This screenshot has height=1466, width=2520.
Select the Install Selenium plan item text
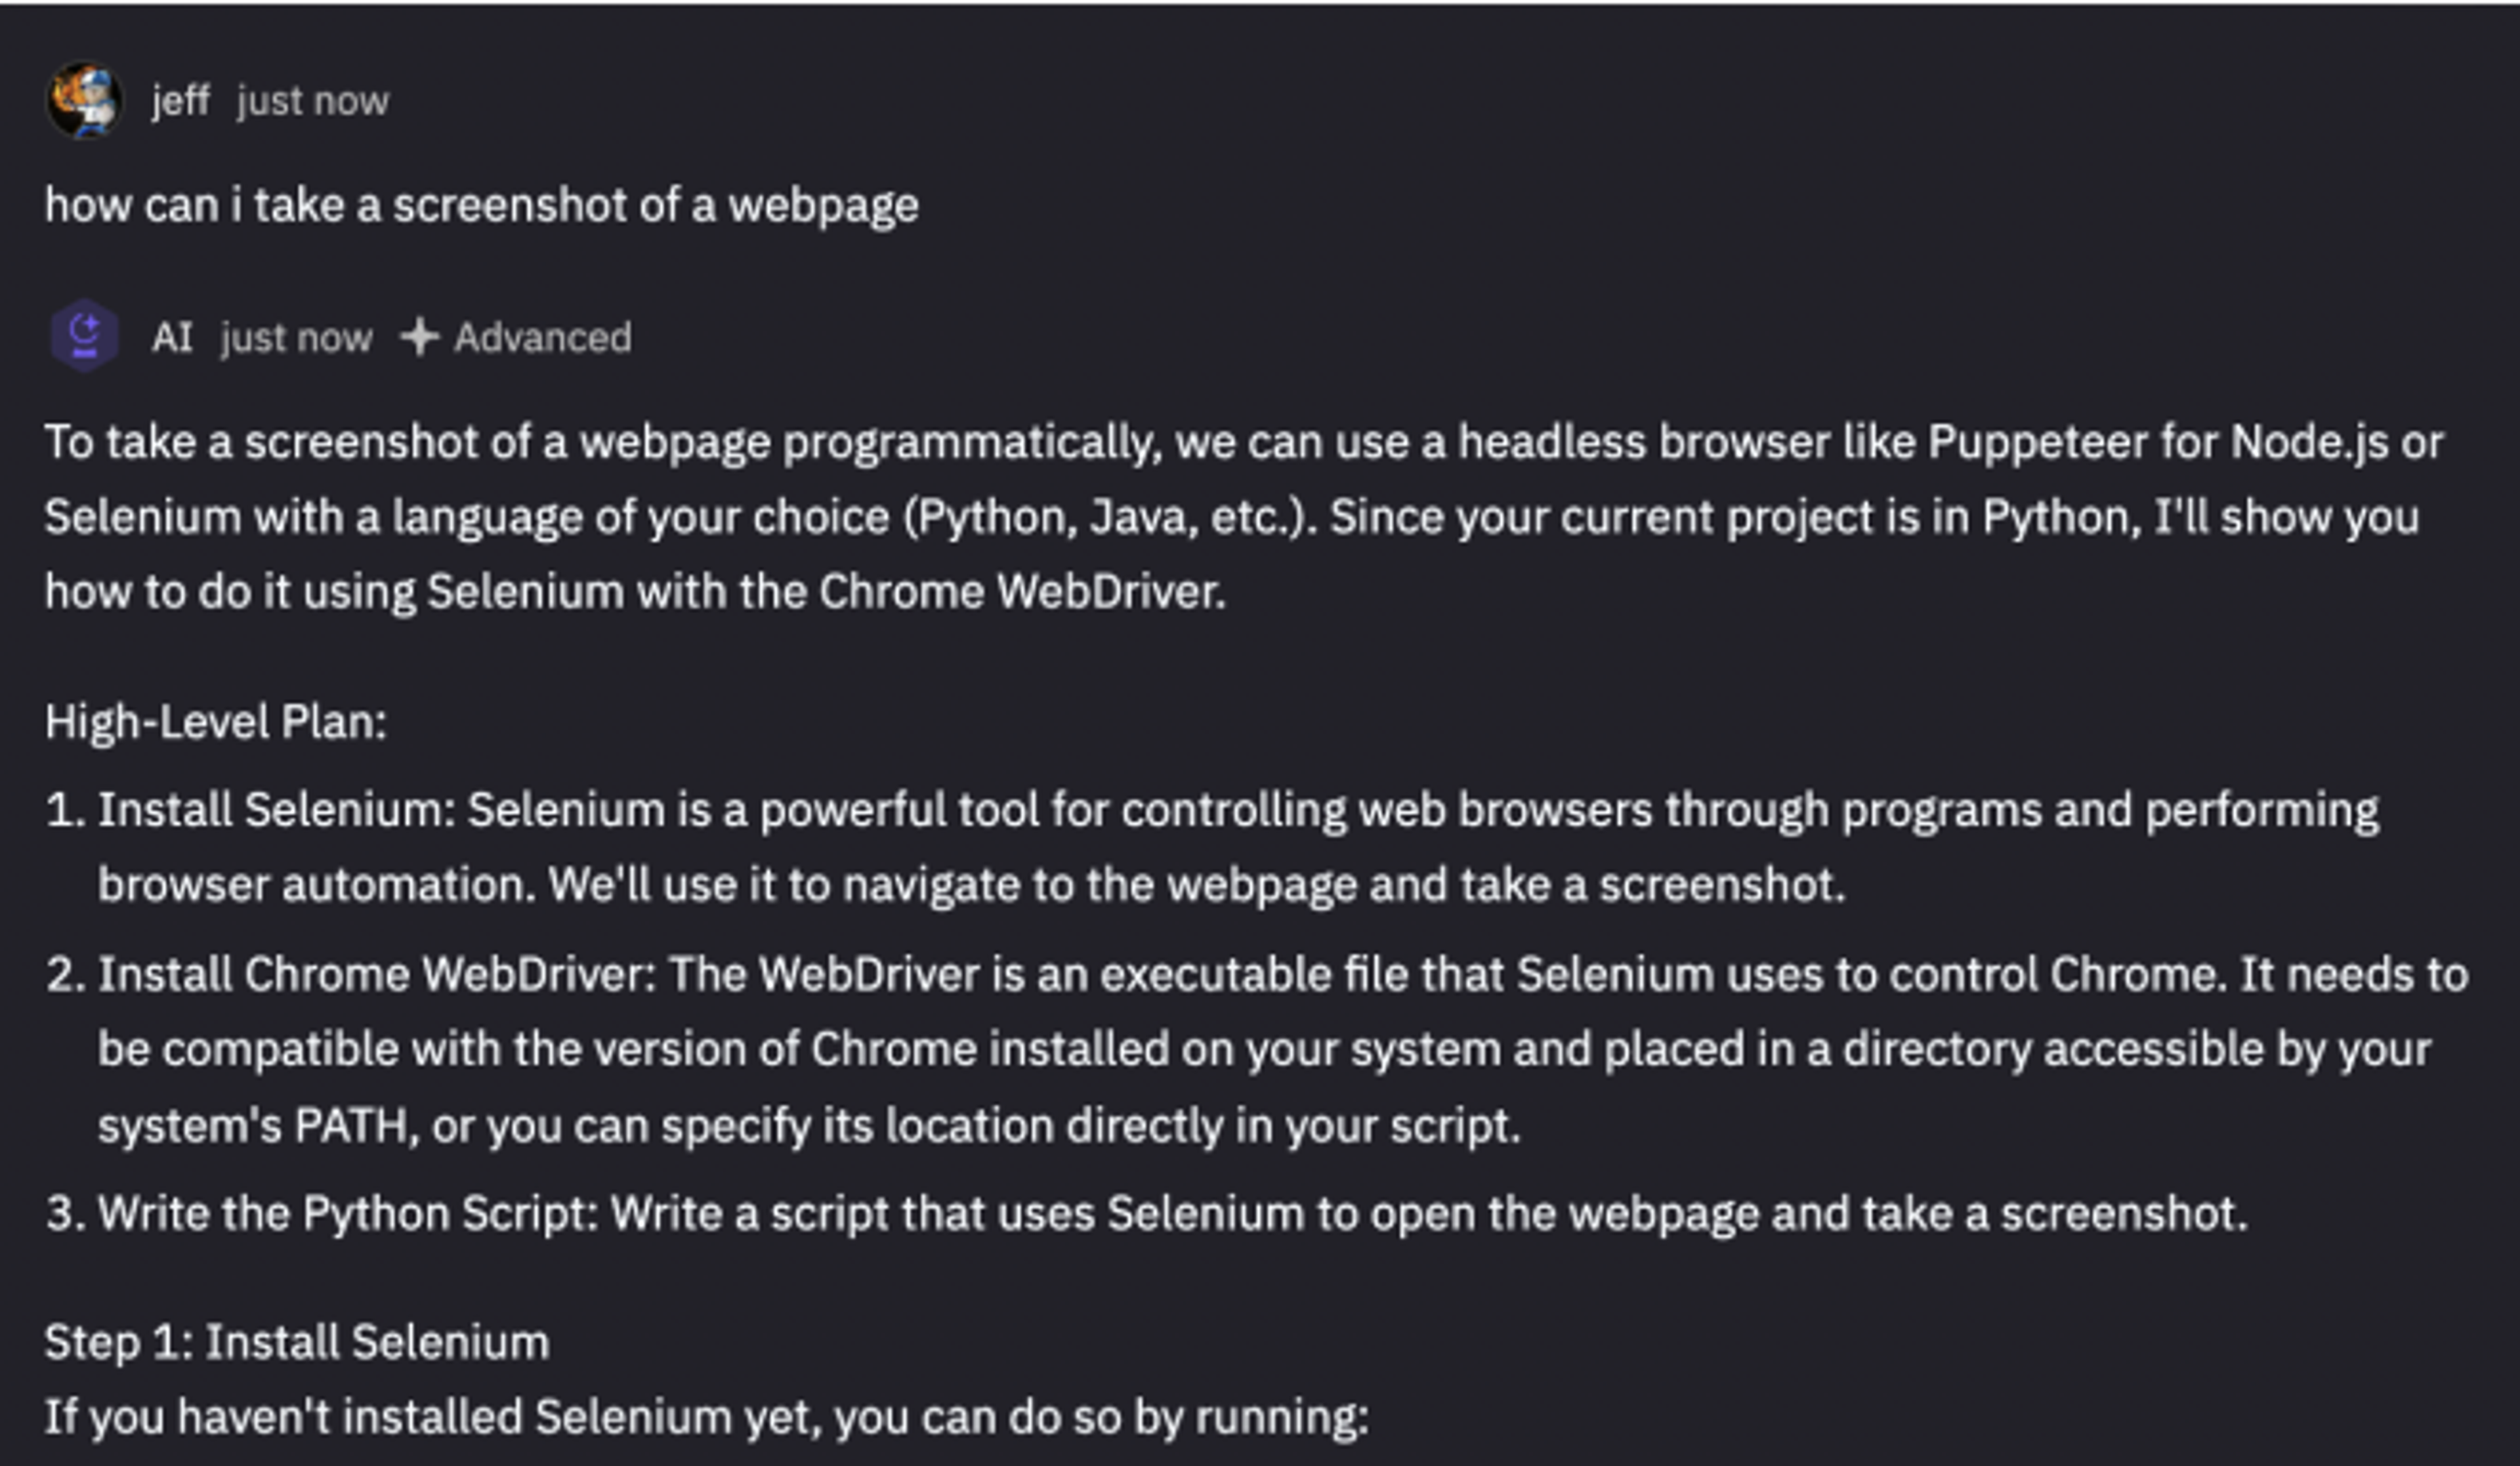tap(1238, 846)
